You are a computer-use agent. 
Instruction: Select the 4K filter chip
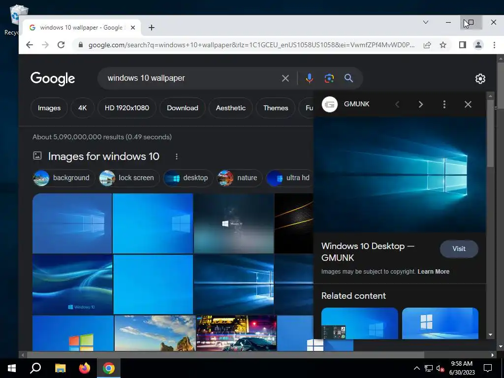point(82,108)
